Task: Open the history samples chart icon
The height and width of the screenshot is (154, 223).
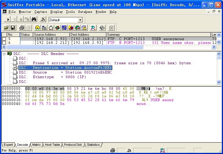Action: tap(64, 28)
